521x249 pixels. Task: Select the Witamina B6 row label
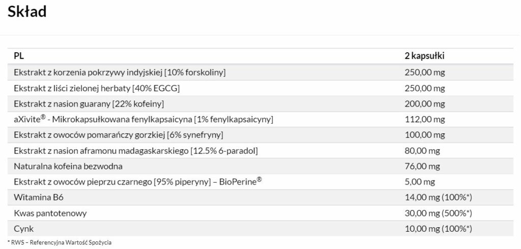(x=35, y=198)
